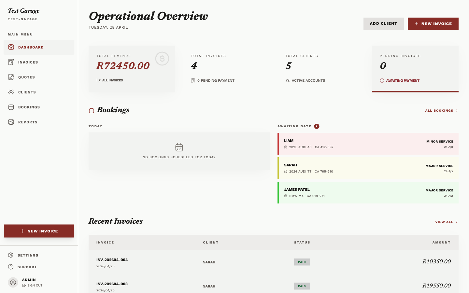Click the chevron next to View All
Screen dimensions: 469x293
(457, 222)
